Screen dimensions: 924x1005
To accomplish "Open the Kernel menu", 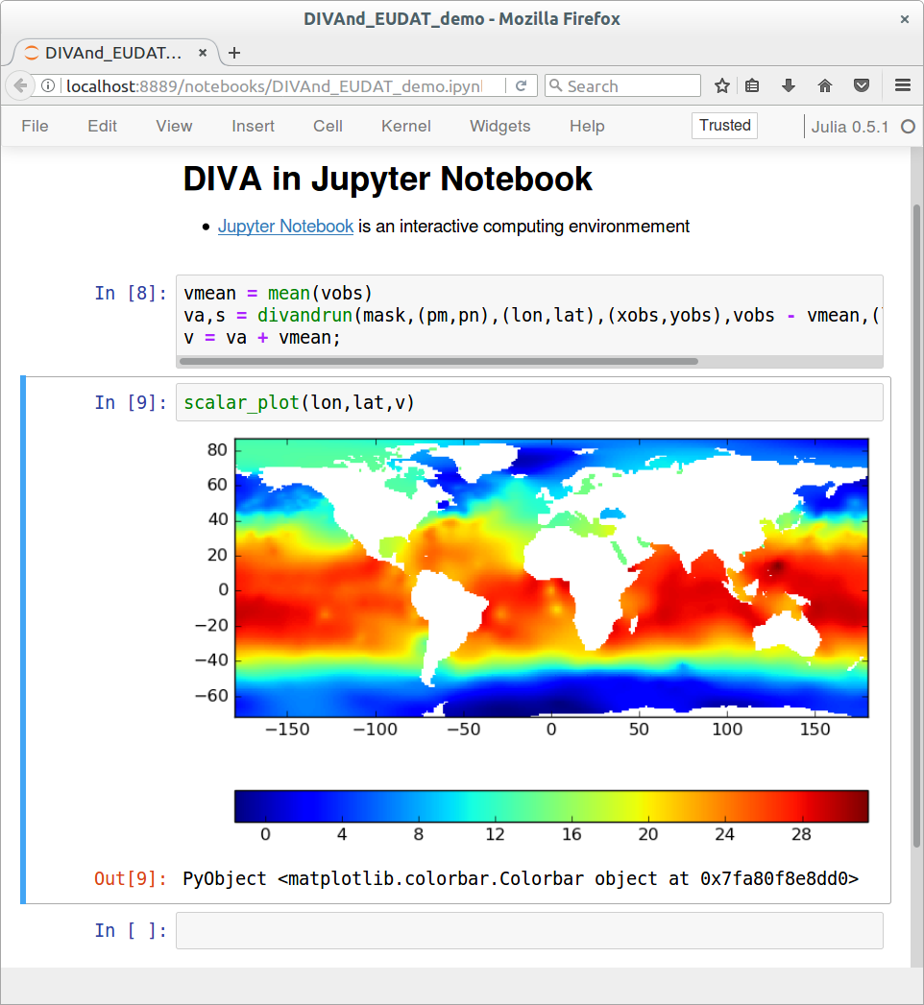I will [x=405, y=126].
